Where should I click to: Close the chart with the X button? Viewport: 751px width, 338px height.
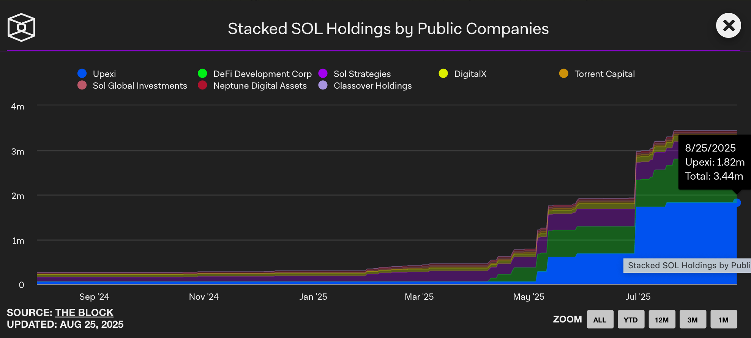coord(728,26)
